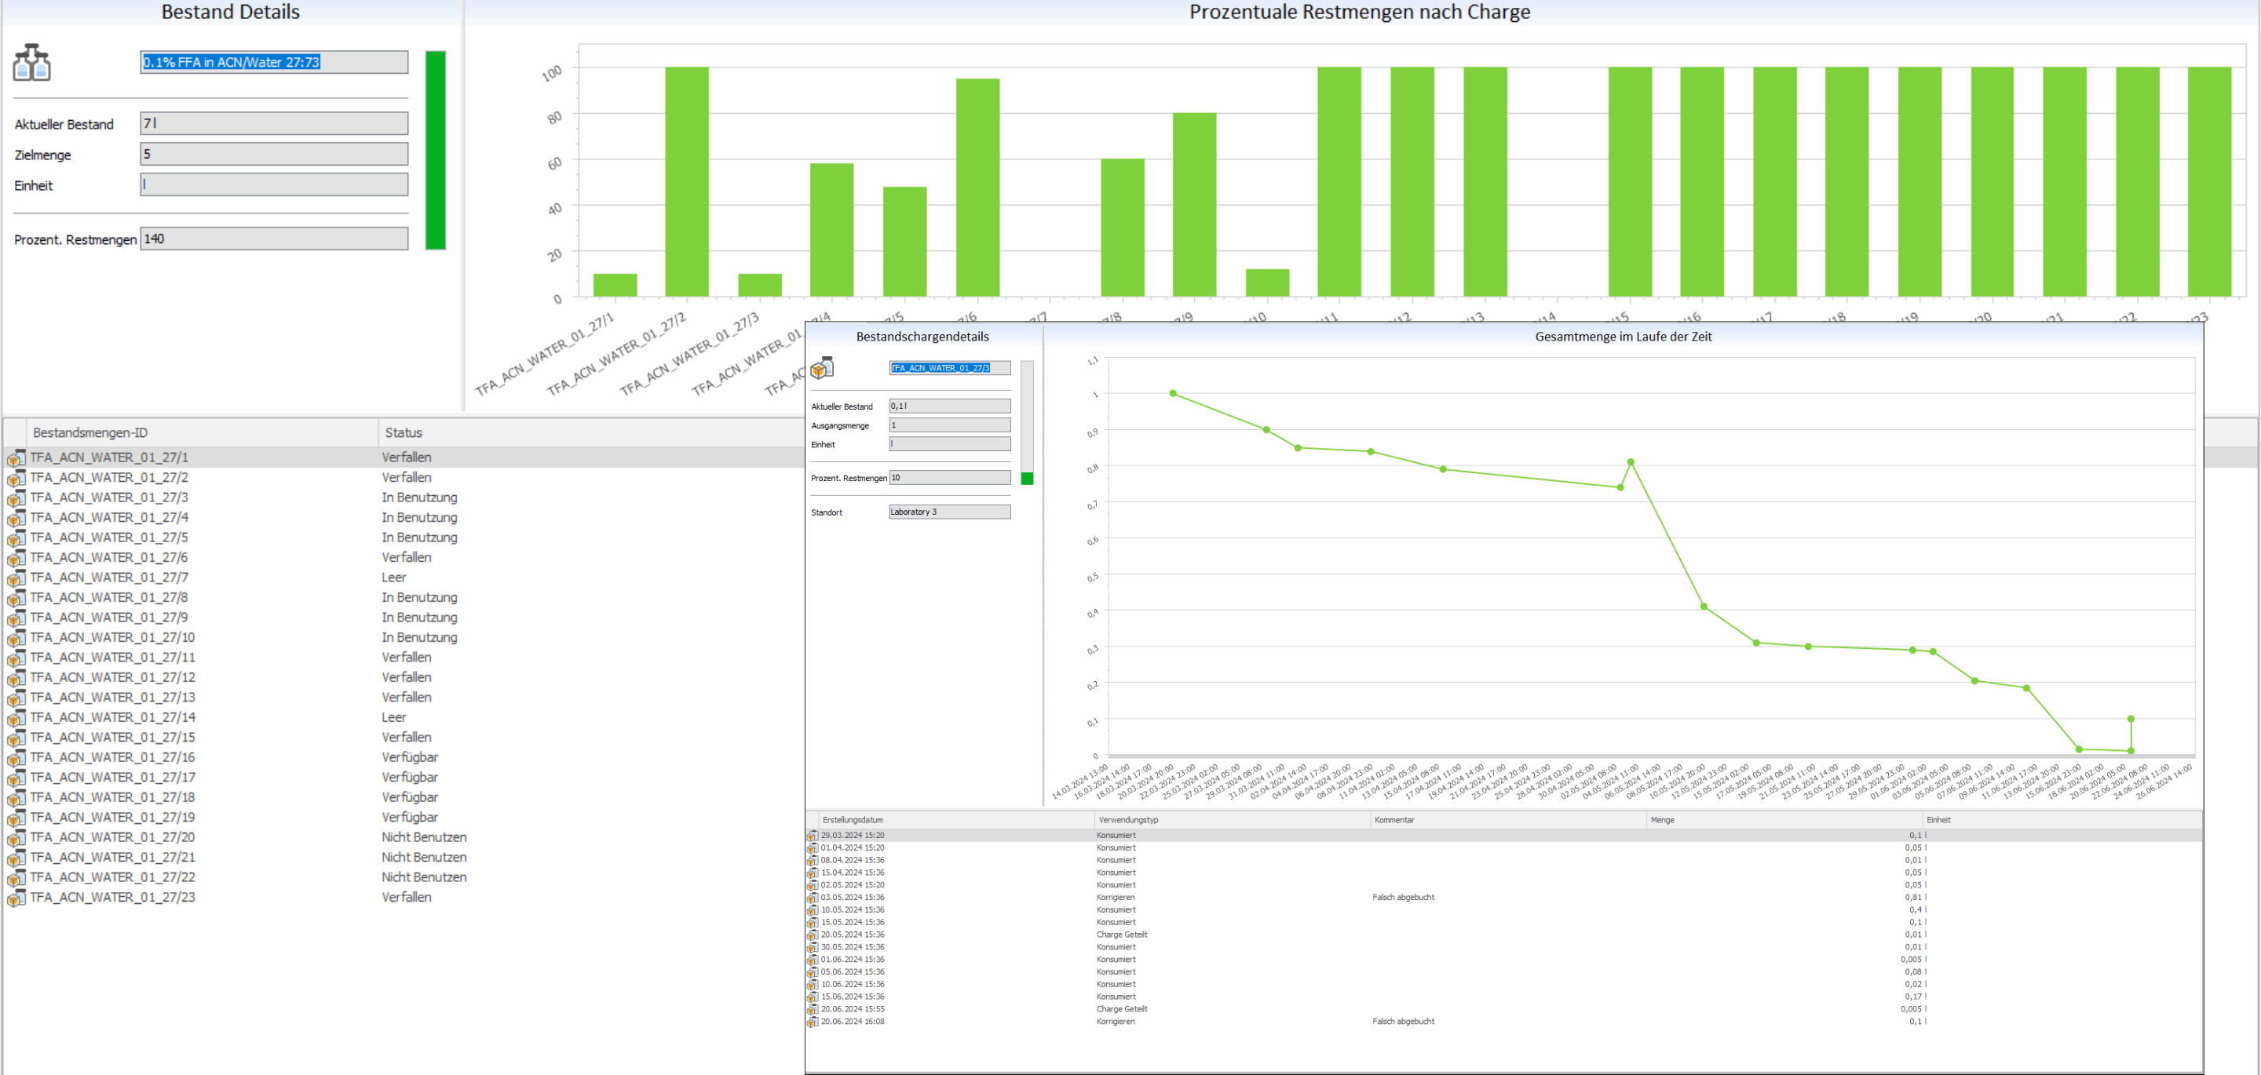Screen dimensions: 2261x1075
Task: Click the tall bar for TFA_ACN_WATER_01_27/2
Action: coord(686,180)
